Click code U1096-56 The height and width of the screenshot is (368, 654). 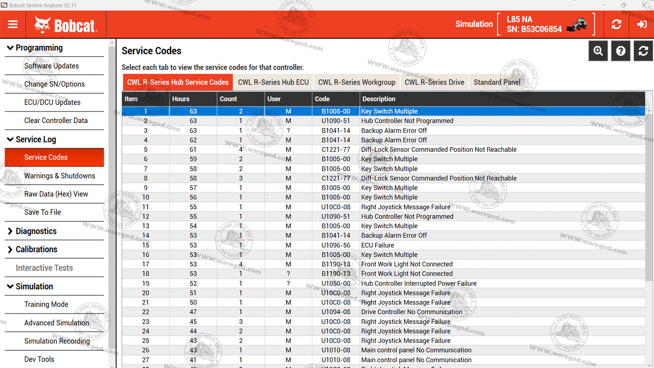pyautogui.click(x=336, y=245)
